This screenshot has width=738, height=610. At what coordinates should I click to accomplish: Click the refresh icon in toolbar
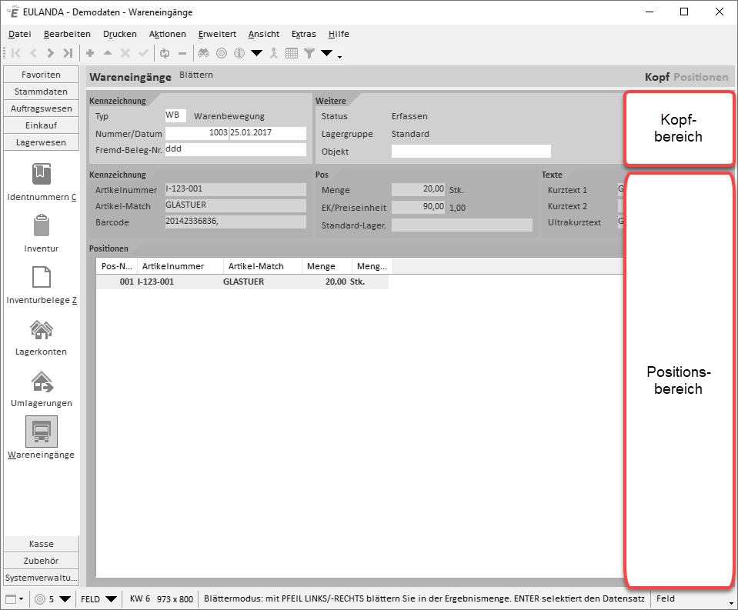click(164, 53)
